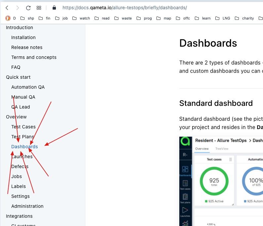Open the Test Cases page in the docs sidebar

[23, 127]
